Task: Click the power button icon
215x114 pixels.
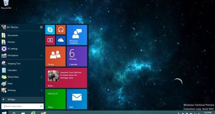Action: click(x=41, y=27)
